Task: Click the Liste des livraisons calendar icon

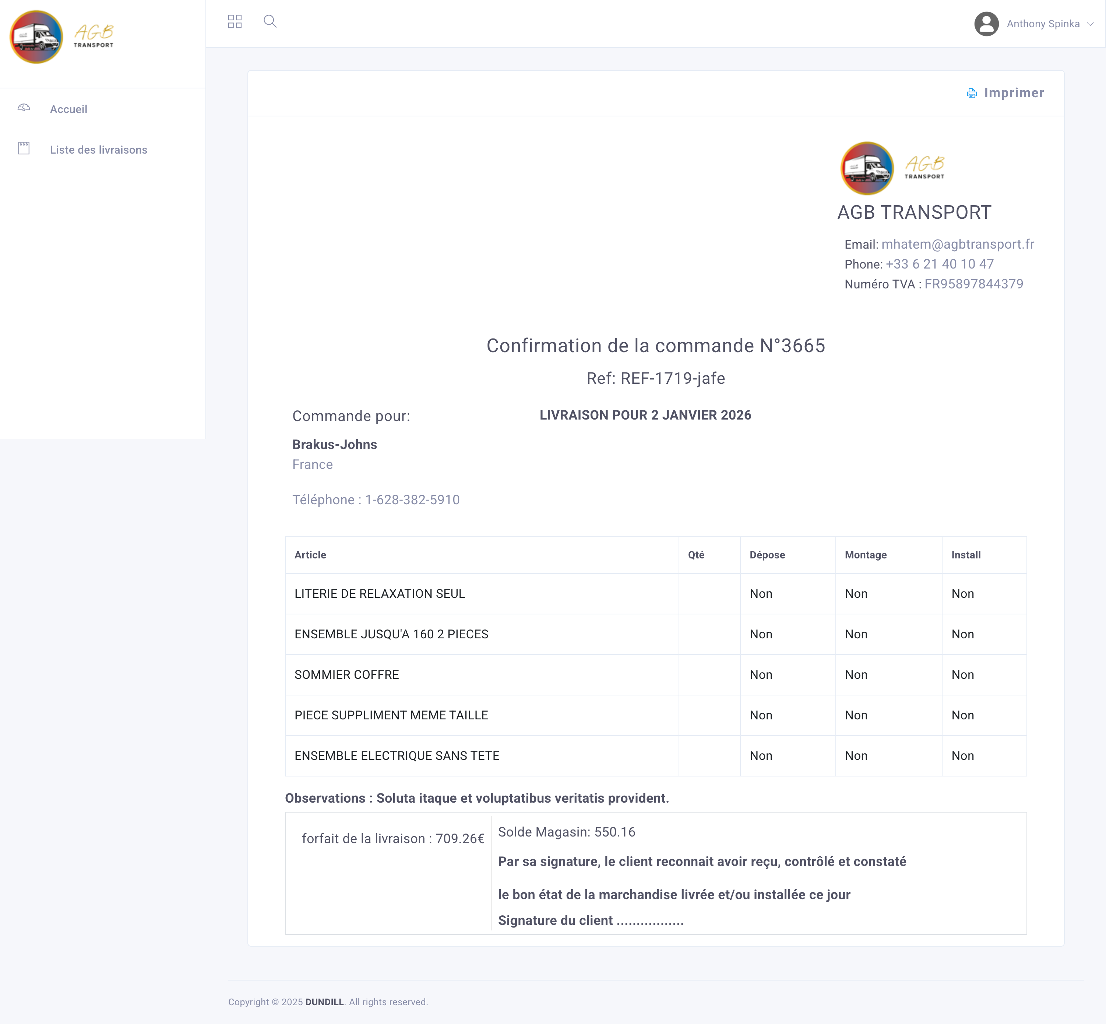Action: click(x=24, y=148)
